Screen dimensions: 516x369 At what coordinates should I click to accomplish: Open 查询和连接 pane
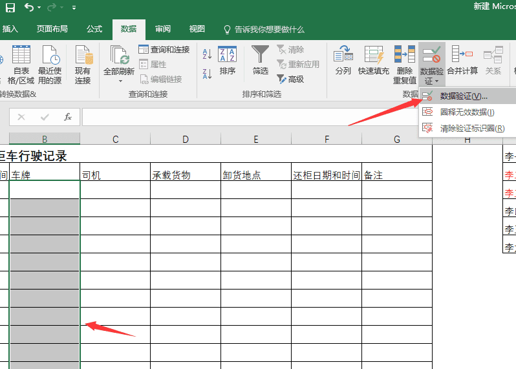pos(164,50)
